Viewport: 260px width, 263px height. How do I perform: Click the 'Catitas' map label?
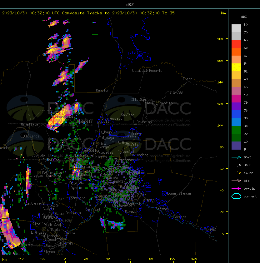pyautogui.click(x=162, y=209)
